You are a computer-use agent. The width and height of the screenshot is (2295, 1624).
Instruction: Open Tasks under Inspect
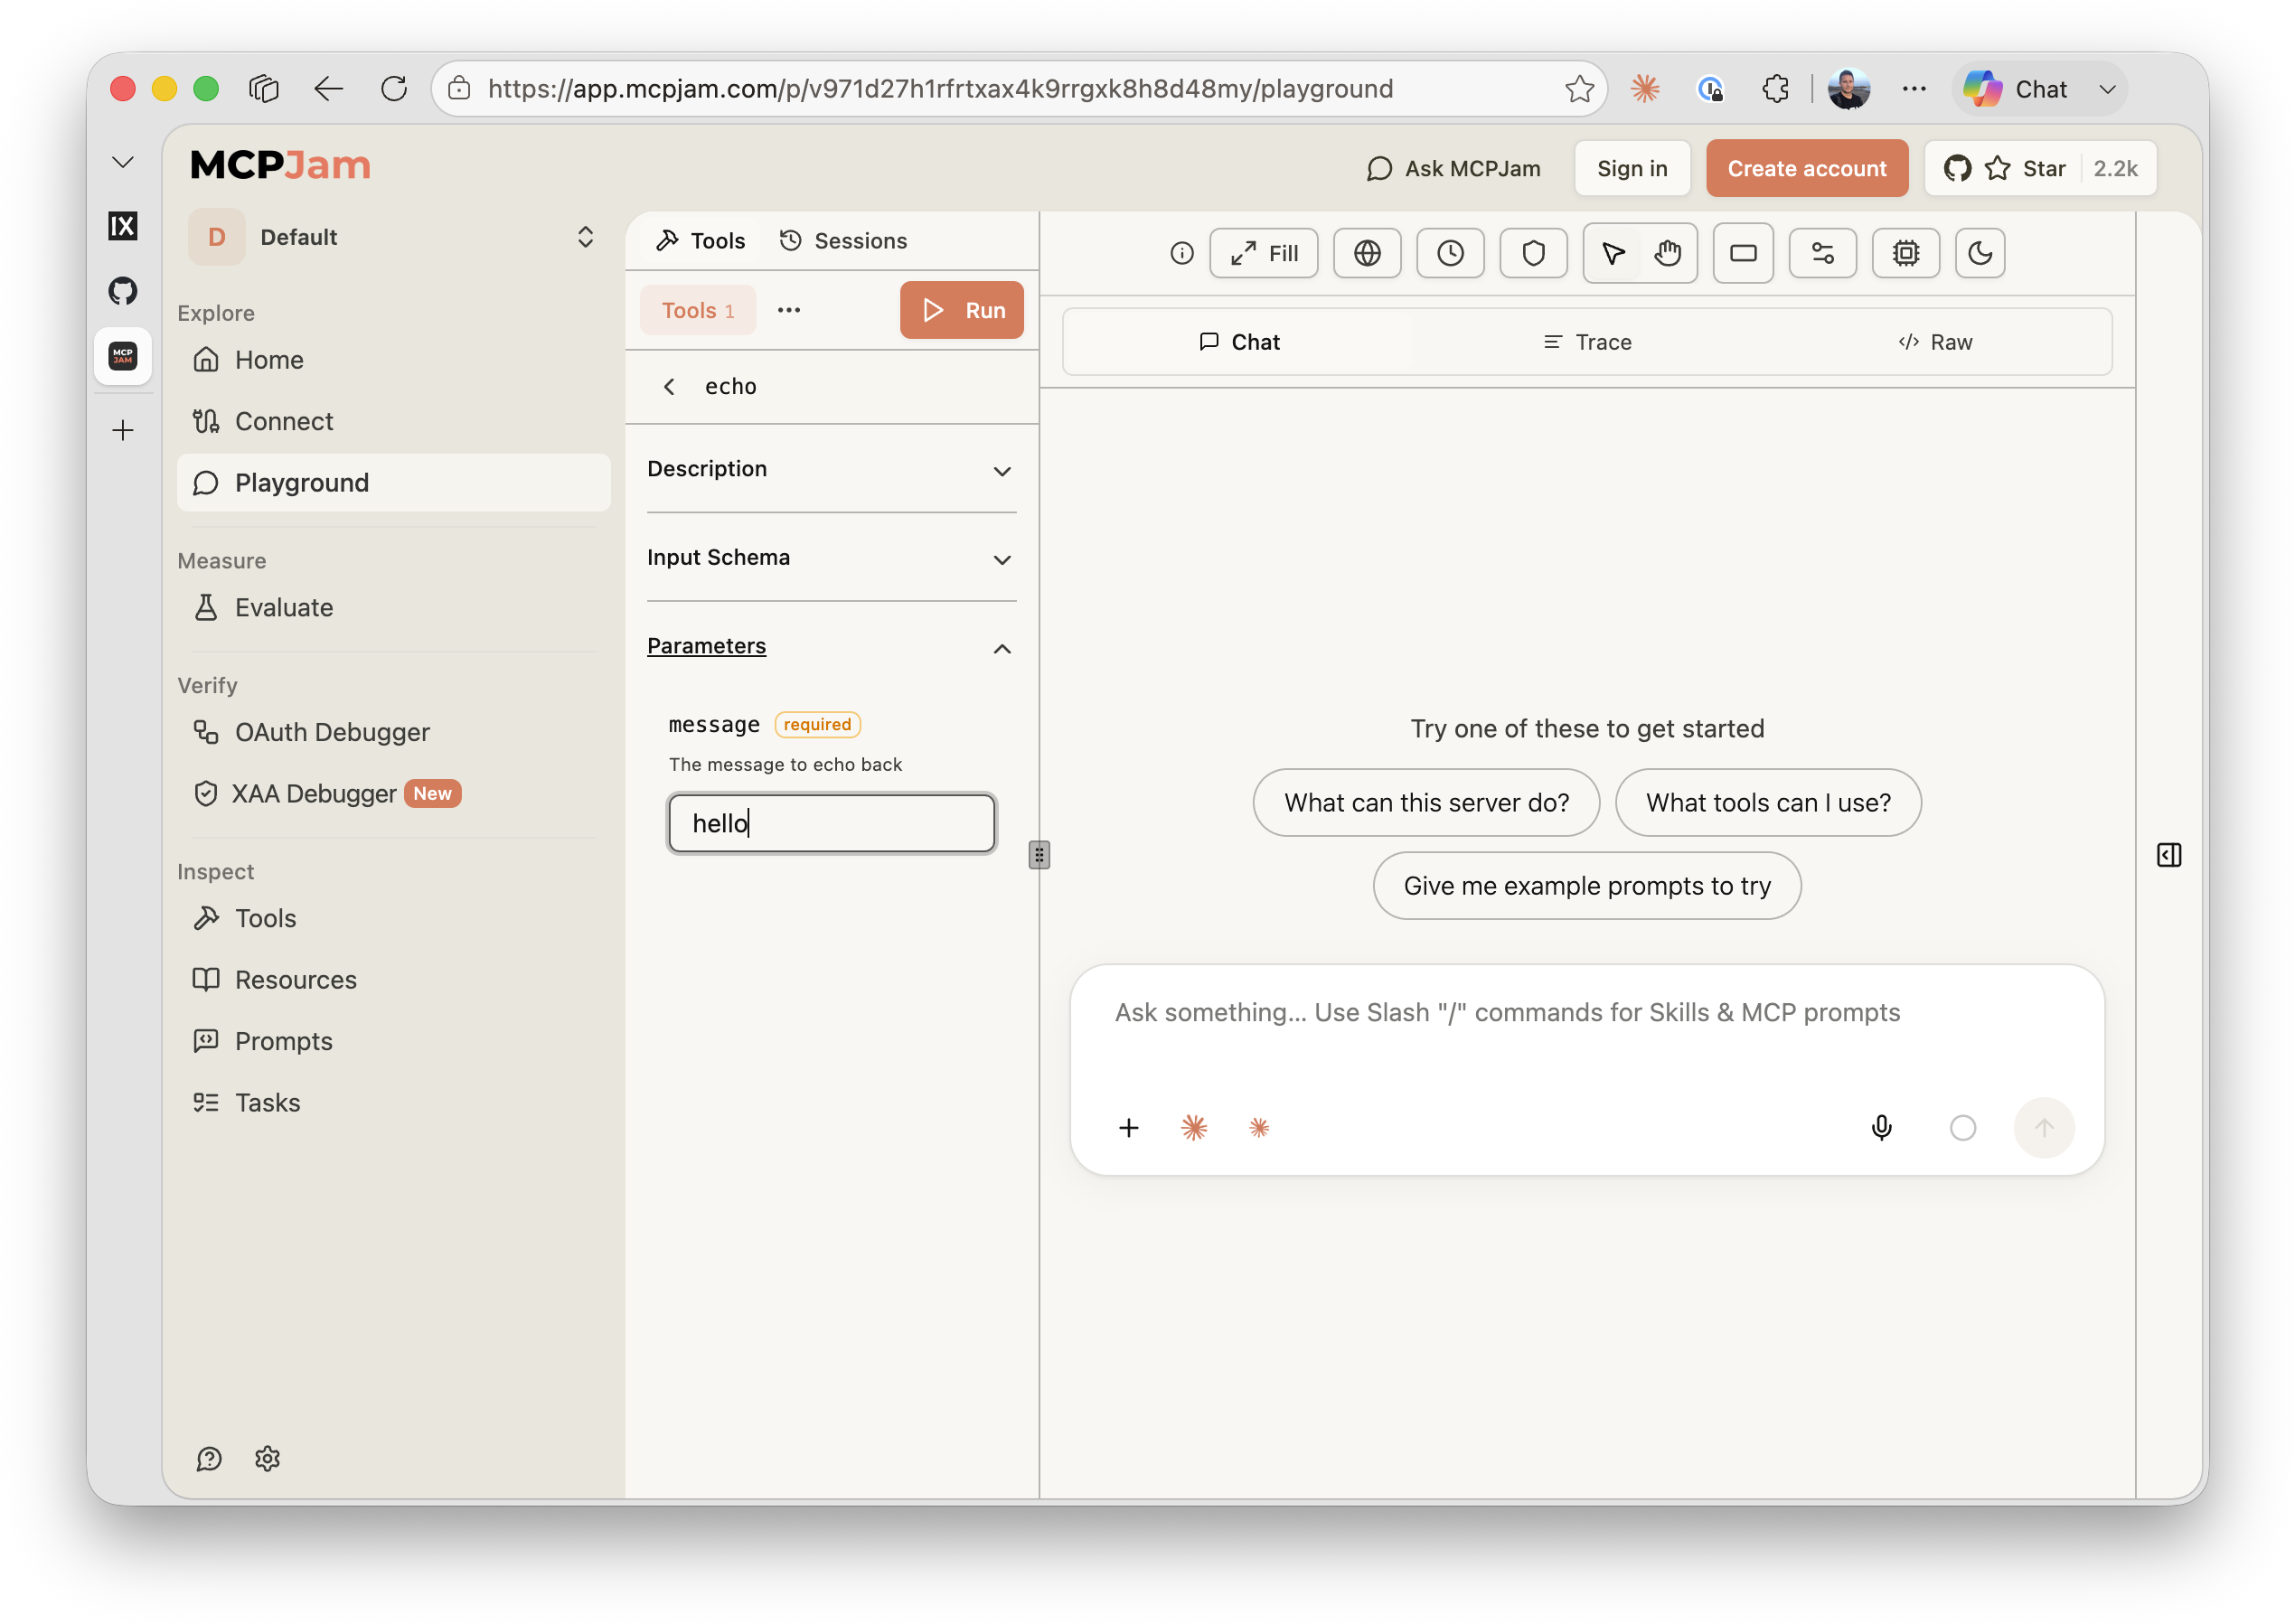tap(393, 1102)
